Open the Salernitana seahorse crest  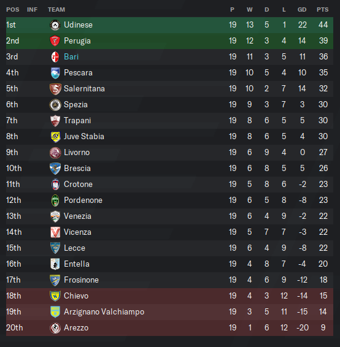55,89
